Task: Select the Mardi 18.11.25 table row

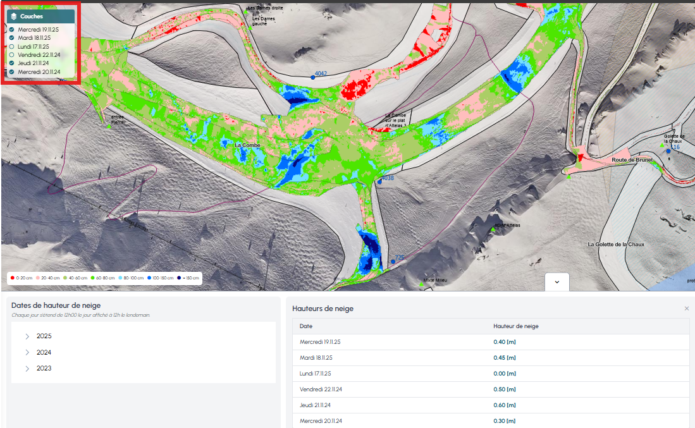Action: click(490, 358)
